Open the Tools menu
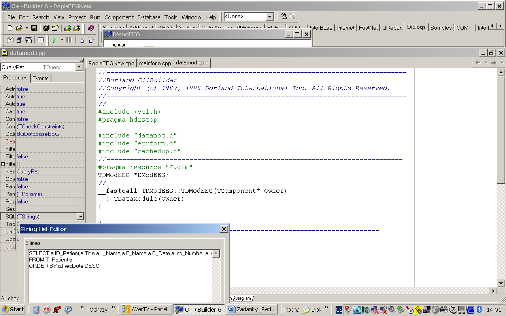Screen dimensions: 506x316 tap(171, 17)
